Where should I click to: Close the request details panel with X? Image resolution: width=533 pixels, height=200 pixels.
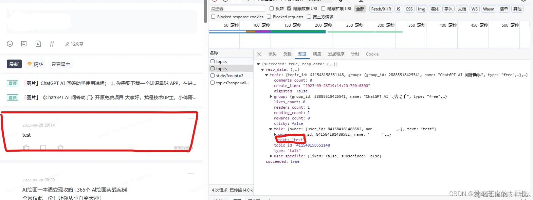point(259,54)
